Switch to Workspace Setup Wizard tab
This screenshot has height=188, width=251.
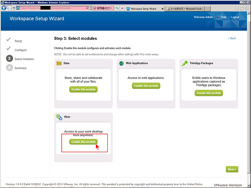[143, 9]
